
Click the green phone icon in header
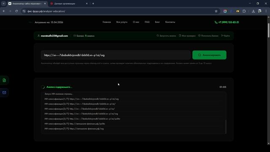(x=216, y=22)
